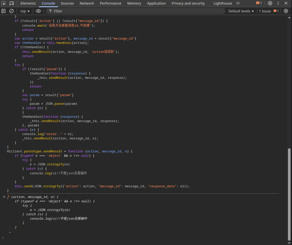The height and width of the screenshot is (245, 292).
Task: Show more tabs with the double chevron
Action: [238, 3]
